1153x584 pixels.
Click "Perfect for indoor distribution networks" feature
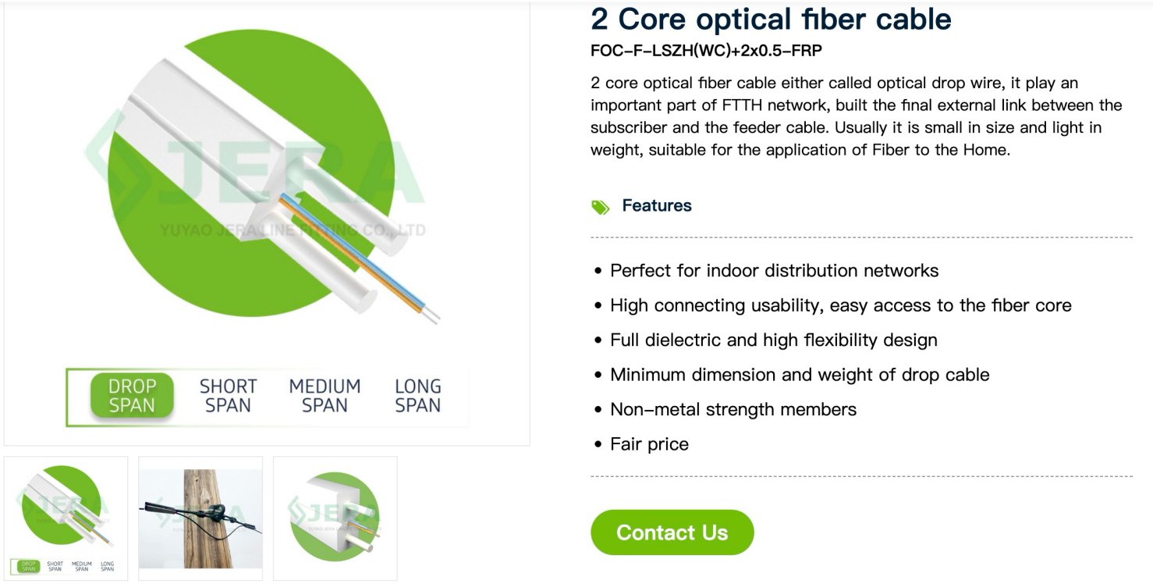pyautogui.click(x=774, y=271)
